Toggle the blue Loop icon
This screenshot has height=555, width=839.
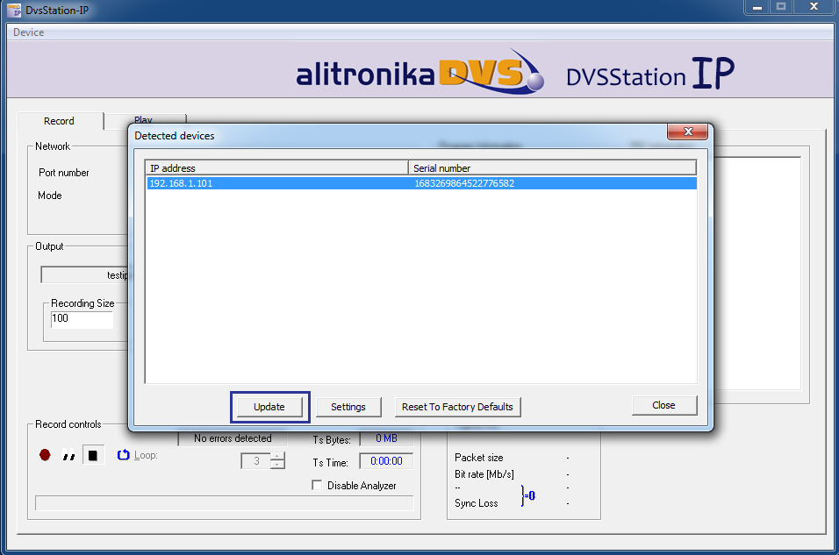tap(124, 455)
